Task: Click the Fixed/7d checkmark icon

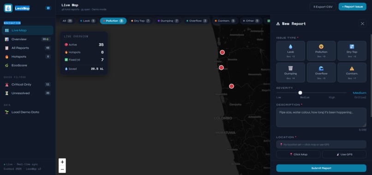Action: (66, 60)
